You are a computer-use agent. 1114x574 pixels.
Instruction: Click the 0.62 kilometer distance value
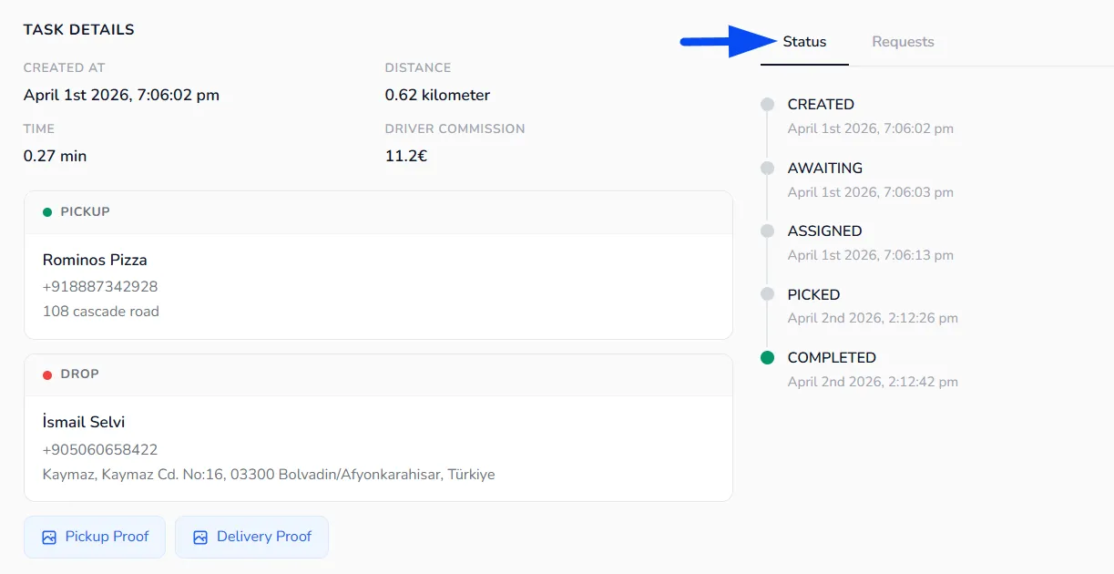[x=437, y=95]
